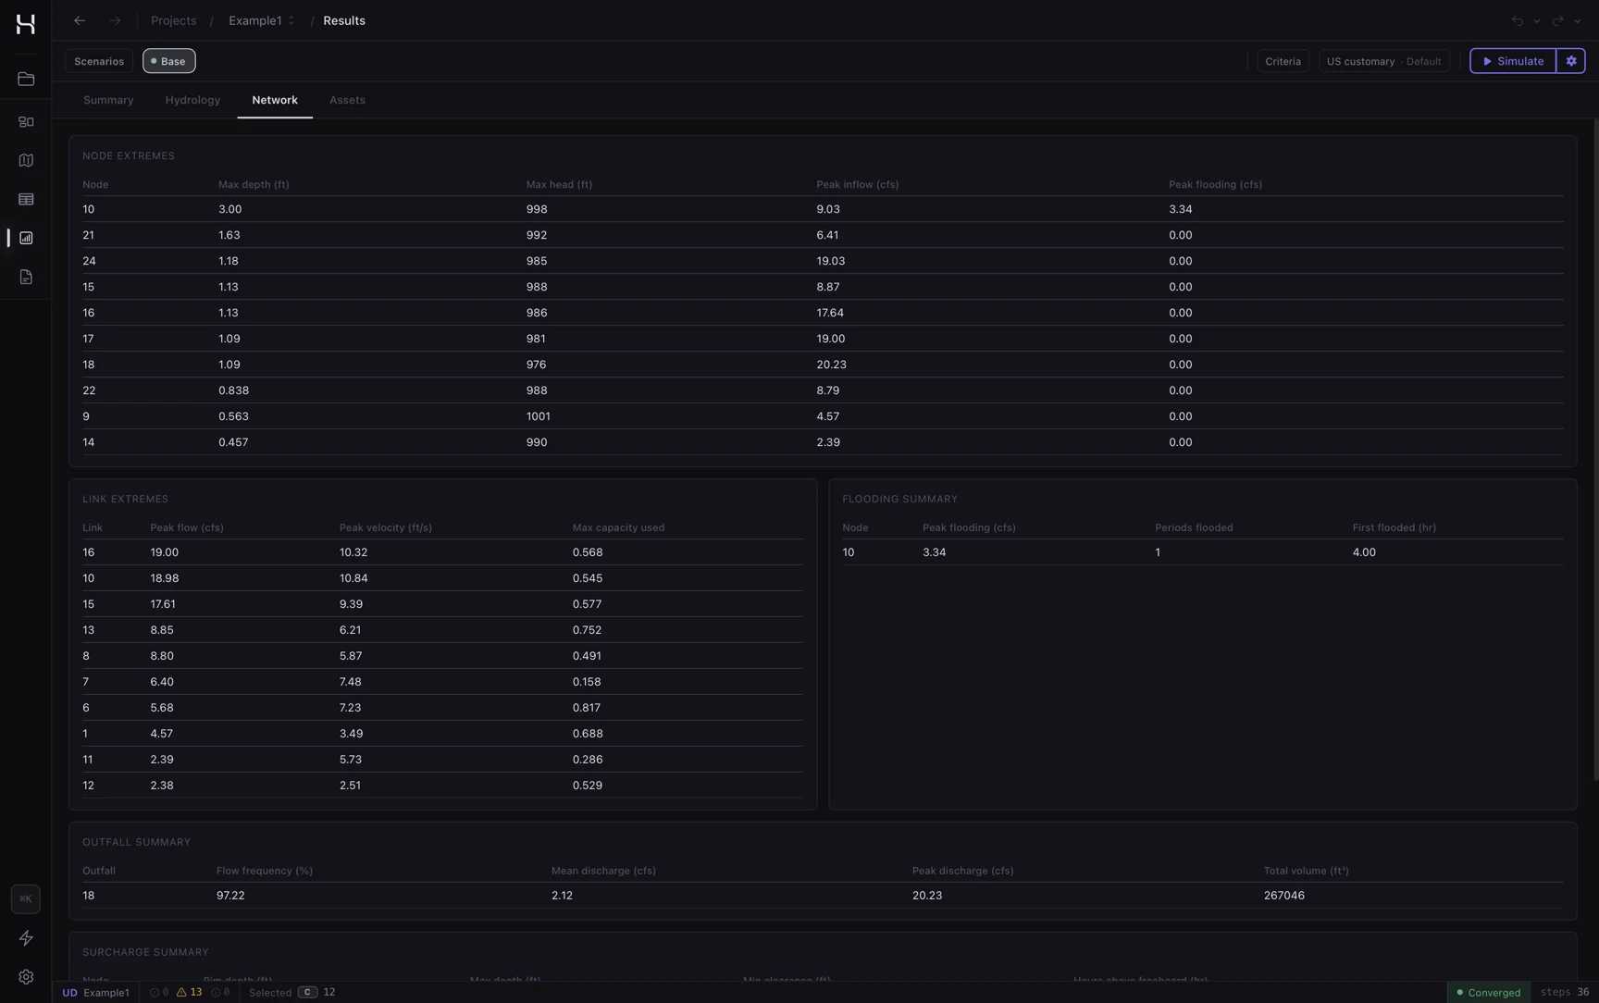The image size is (1599, 1003).
Task: Open the report document icon in sidebar
Action: (26, 278)
